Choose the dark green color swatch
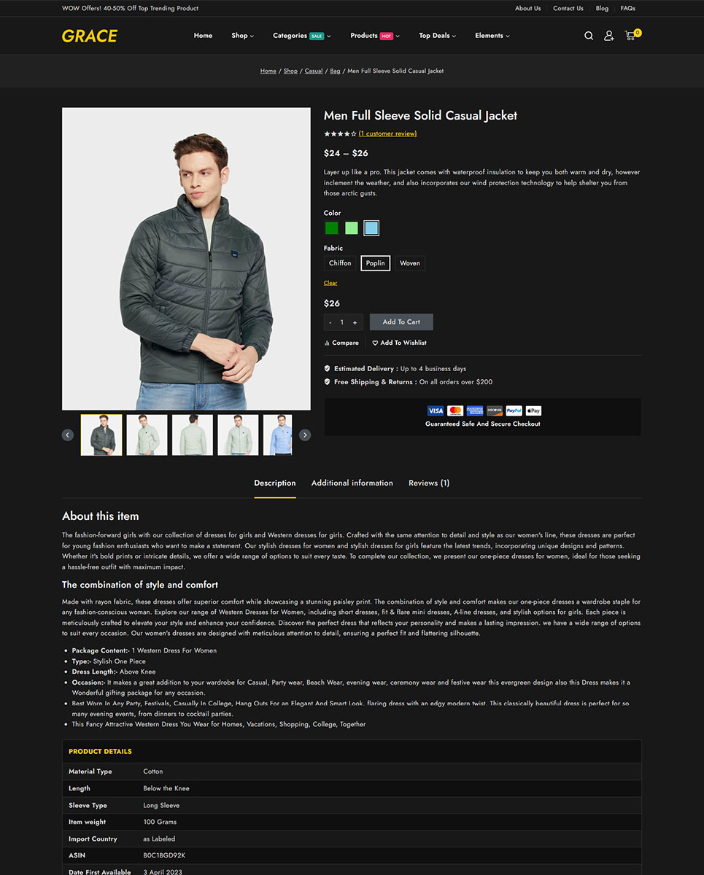 332,228
